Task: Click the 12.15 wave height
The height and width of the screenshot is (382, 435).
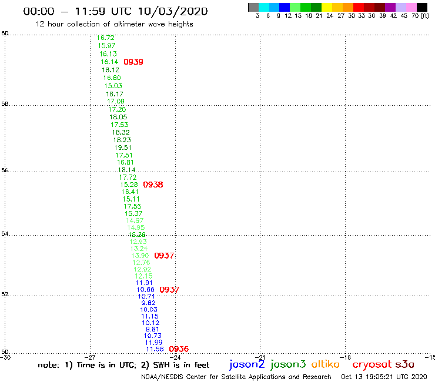Action: pos(143,276)
